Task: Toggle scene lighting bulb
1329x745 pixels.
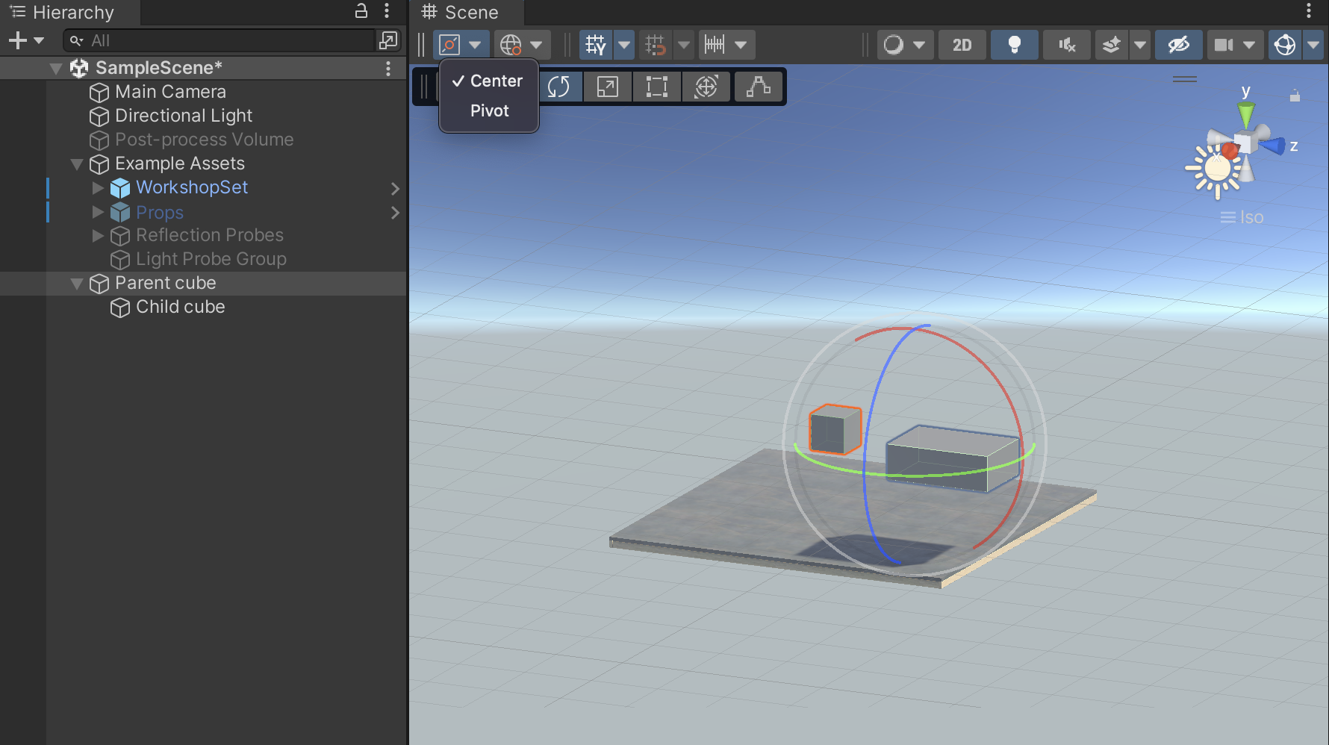Action: [1014, 45]
